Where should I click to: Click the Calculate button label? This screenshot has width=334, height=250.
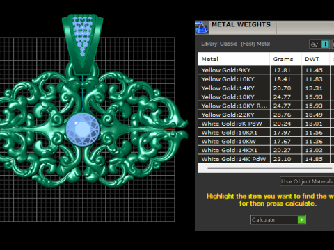(263, 219)
